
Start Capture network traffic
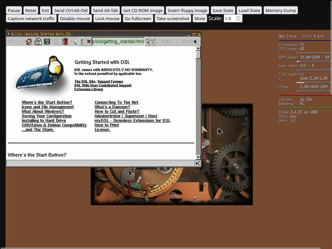point(31,18)
